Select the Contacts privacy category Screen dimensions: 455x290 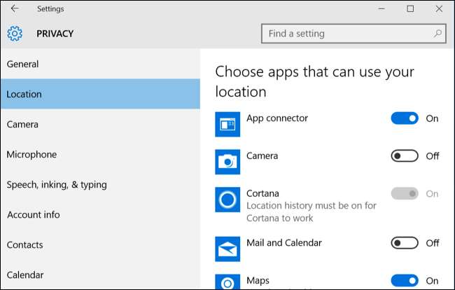[25, 245]
